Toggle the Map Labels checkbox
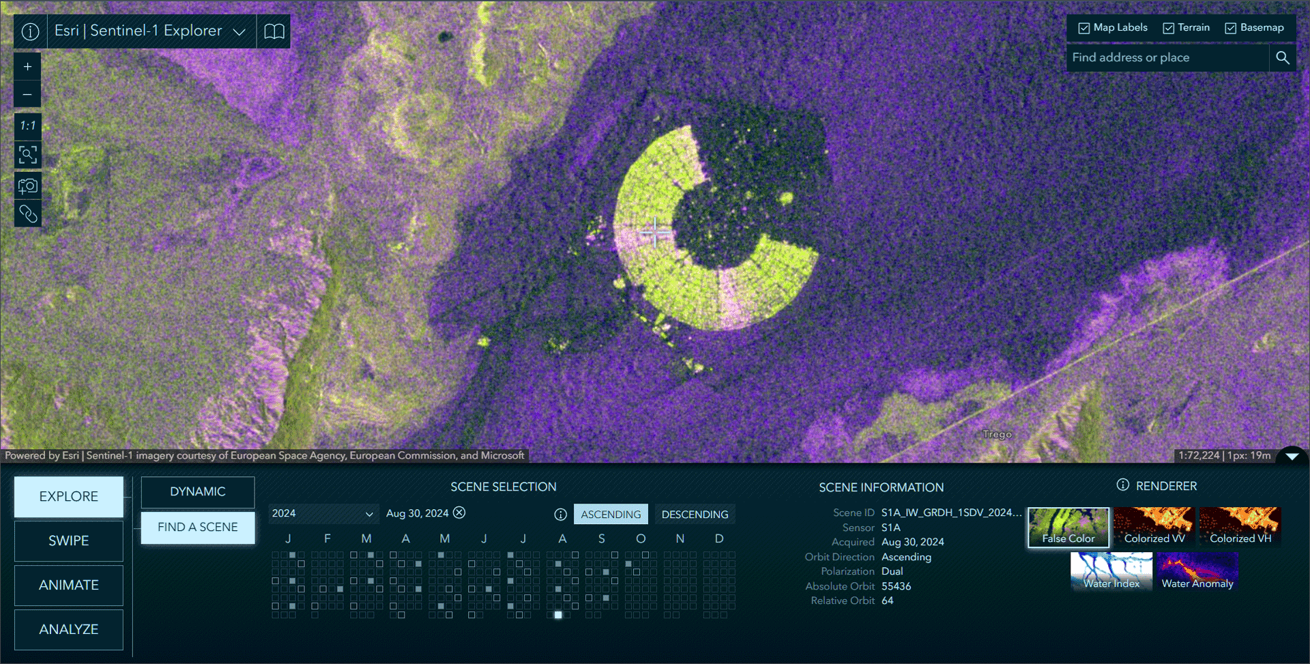The image size is (1310, 664). tap(1083, 28)
